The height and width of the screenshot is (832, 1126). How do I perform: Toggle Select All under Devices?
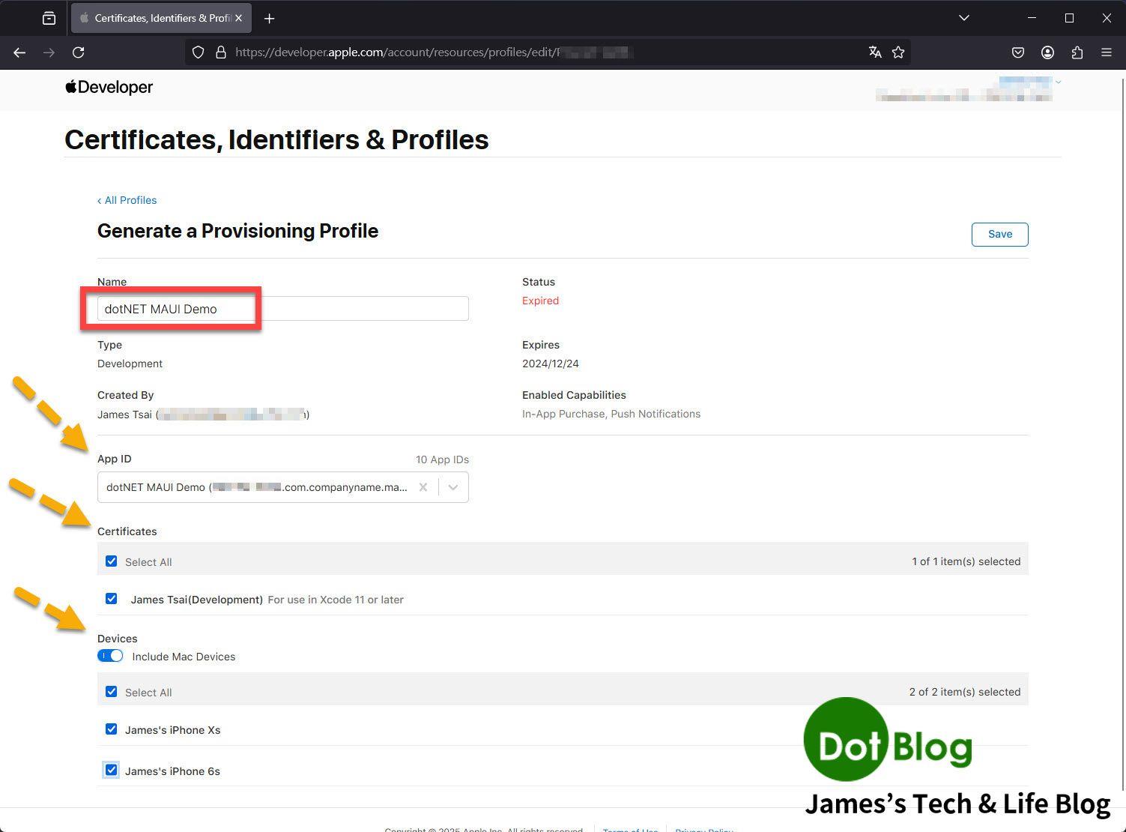pos(112,692)
